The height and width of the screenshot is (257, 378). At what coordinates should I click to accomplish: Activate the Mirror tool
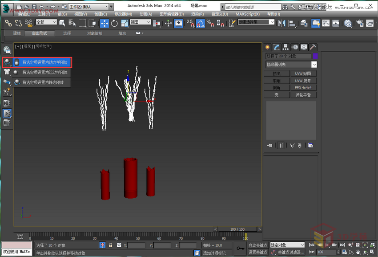click(283, 23)
